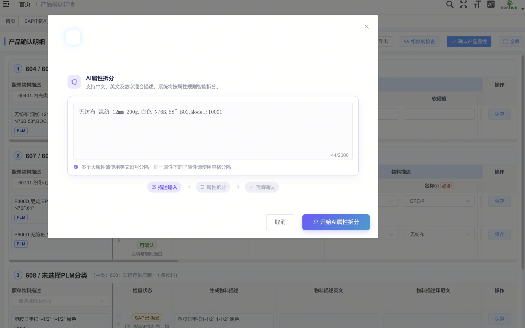Switch to the 首页 page tab

point(10,21)
